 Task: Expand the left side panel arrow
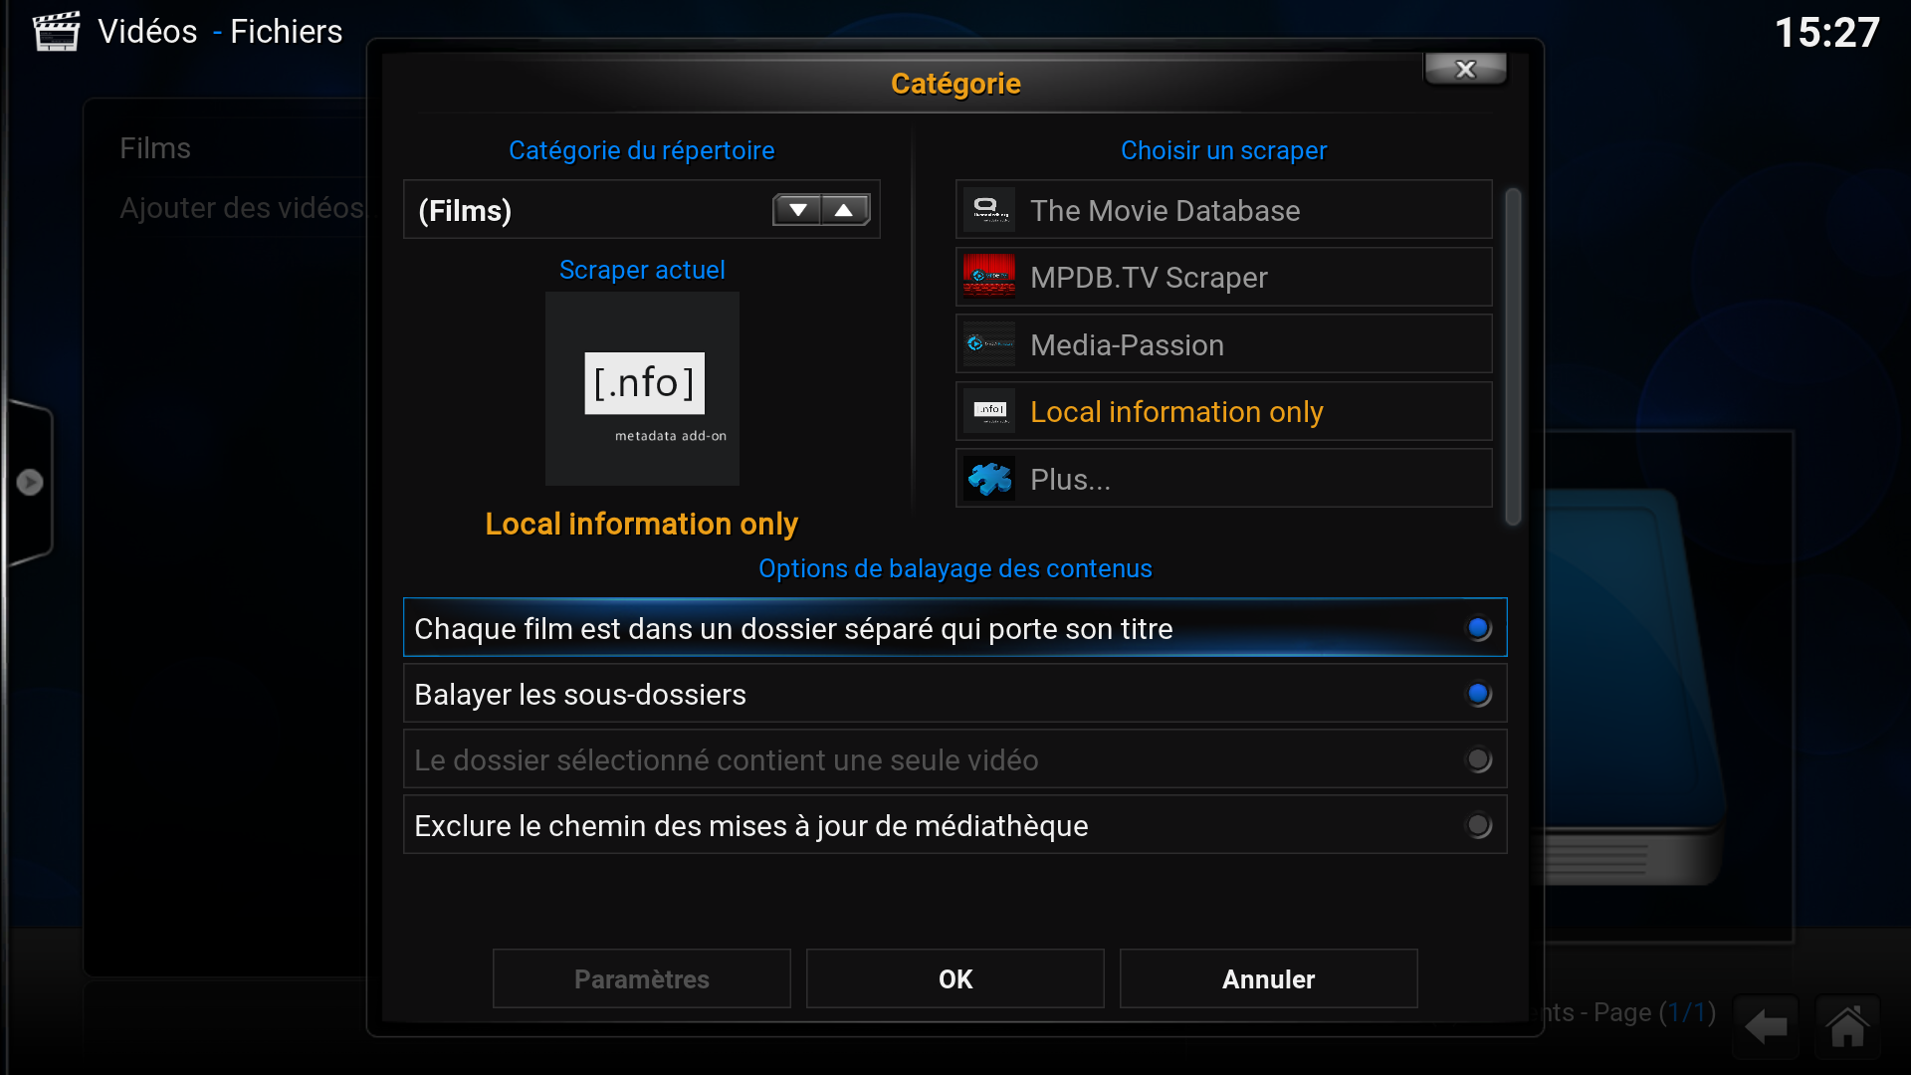pos(30,482)
